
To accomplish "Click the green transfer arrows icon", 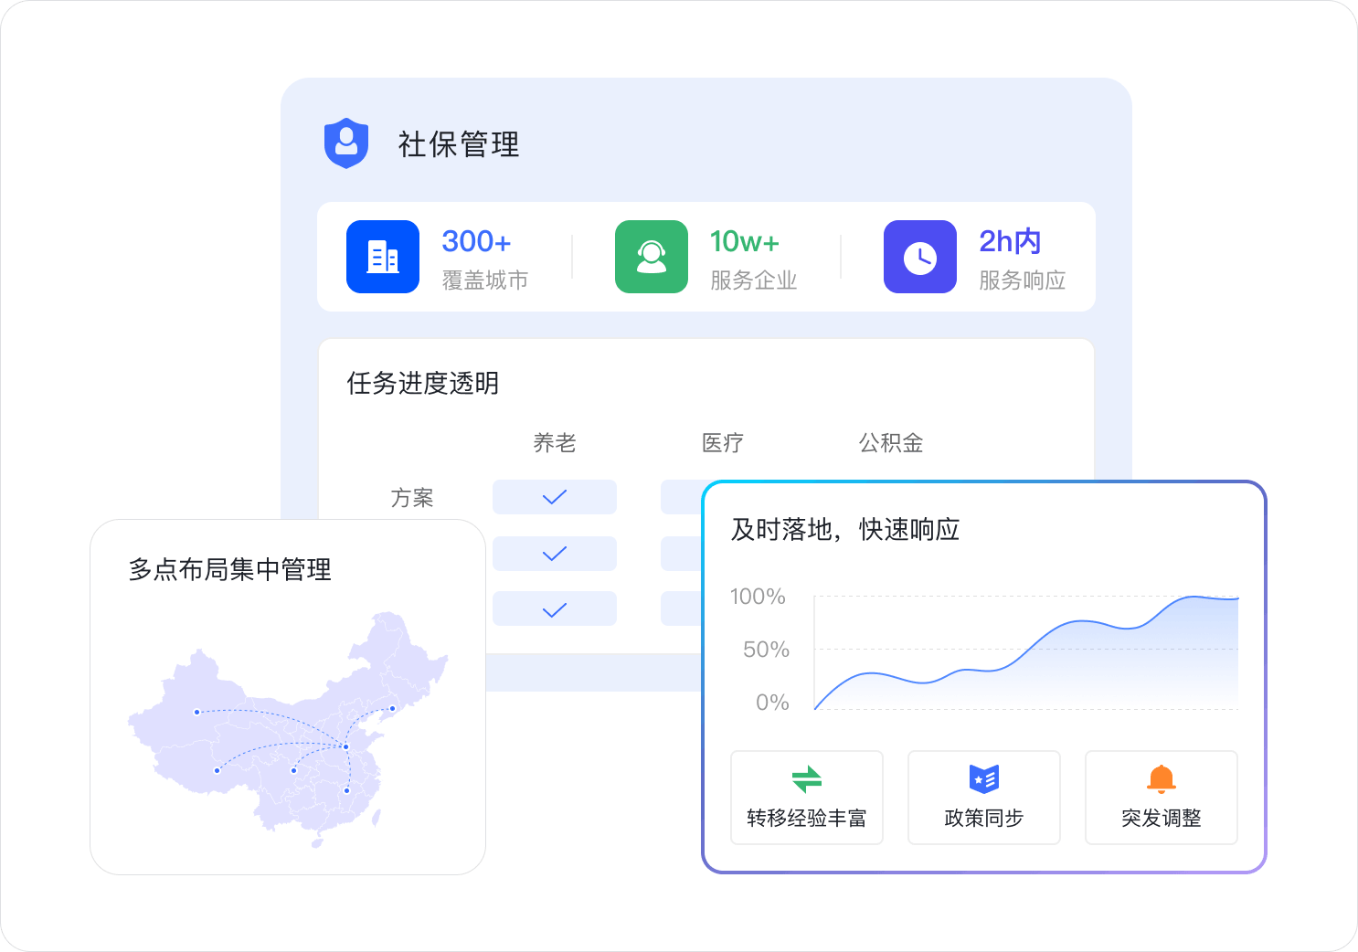I will 807,779.
